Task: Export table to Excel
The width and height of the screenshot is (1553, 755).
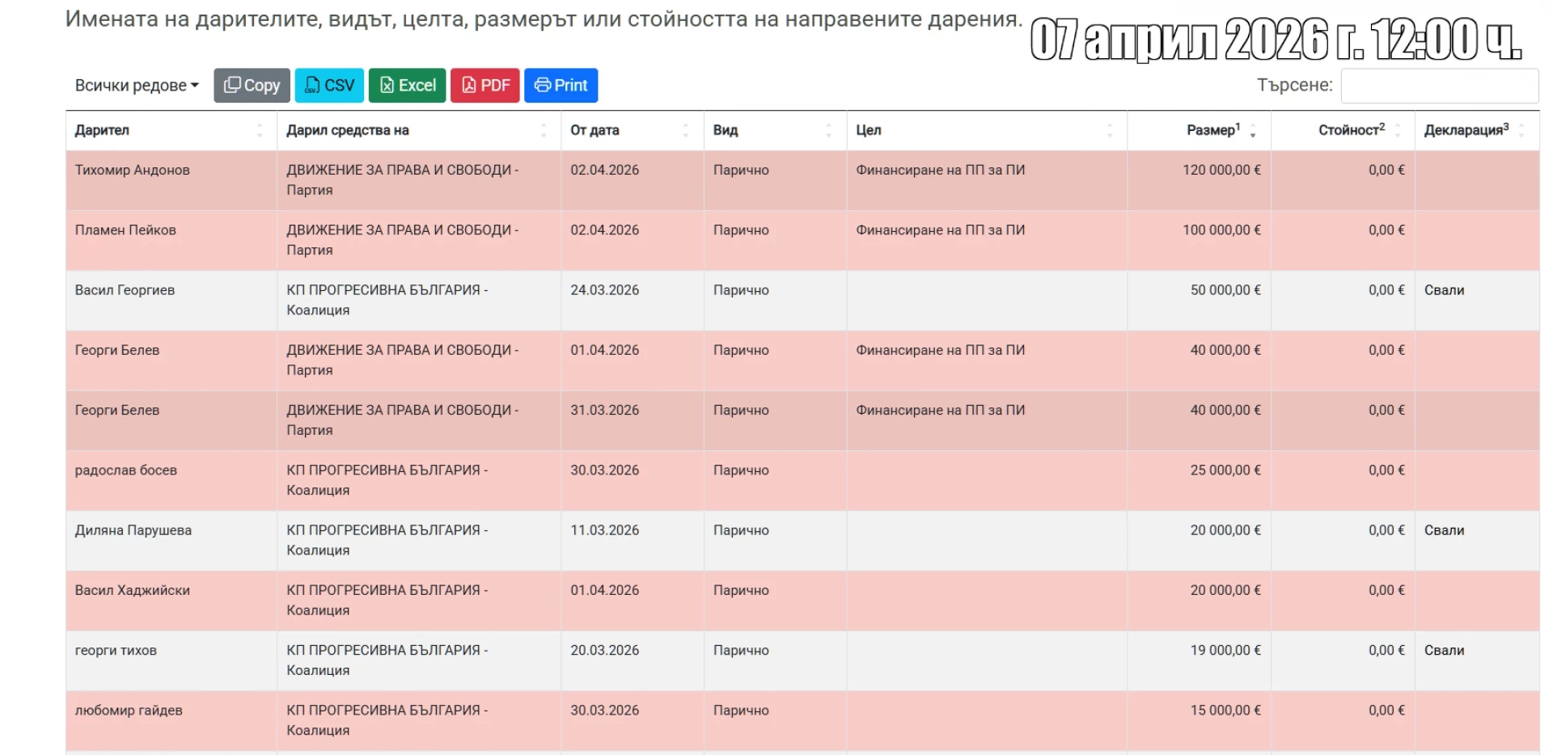Action: [x=407, y=86]
